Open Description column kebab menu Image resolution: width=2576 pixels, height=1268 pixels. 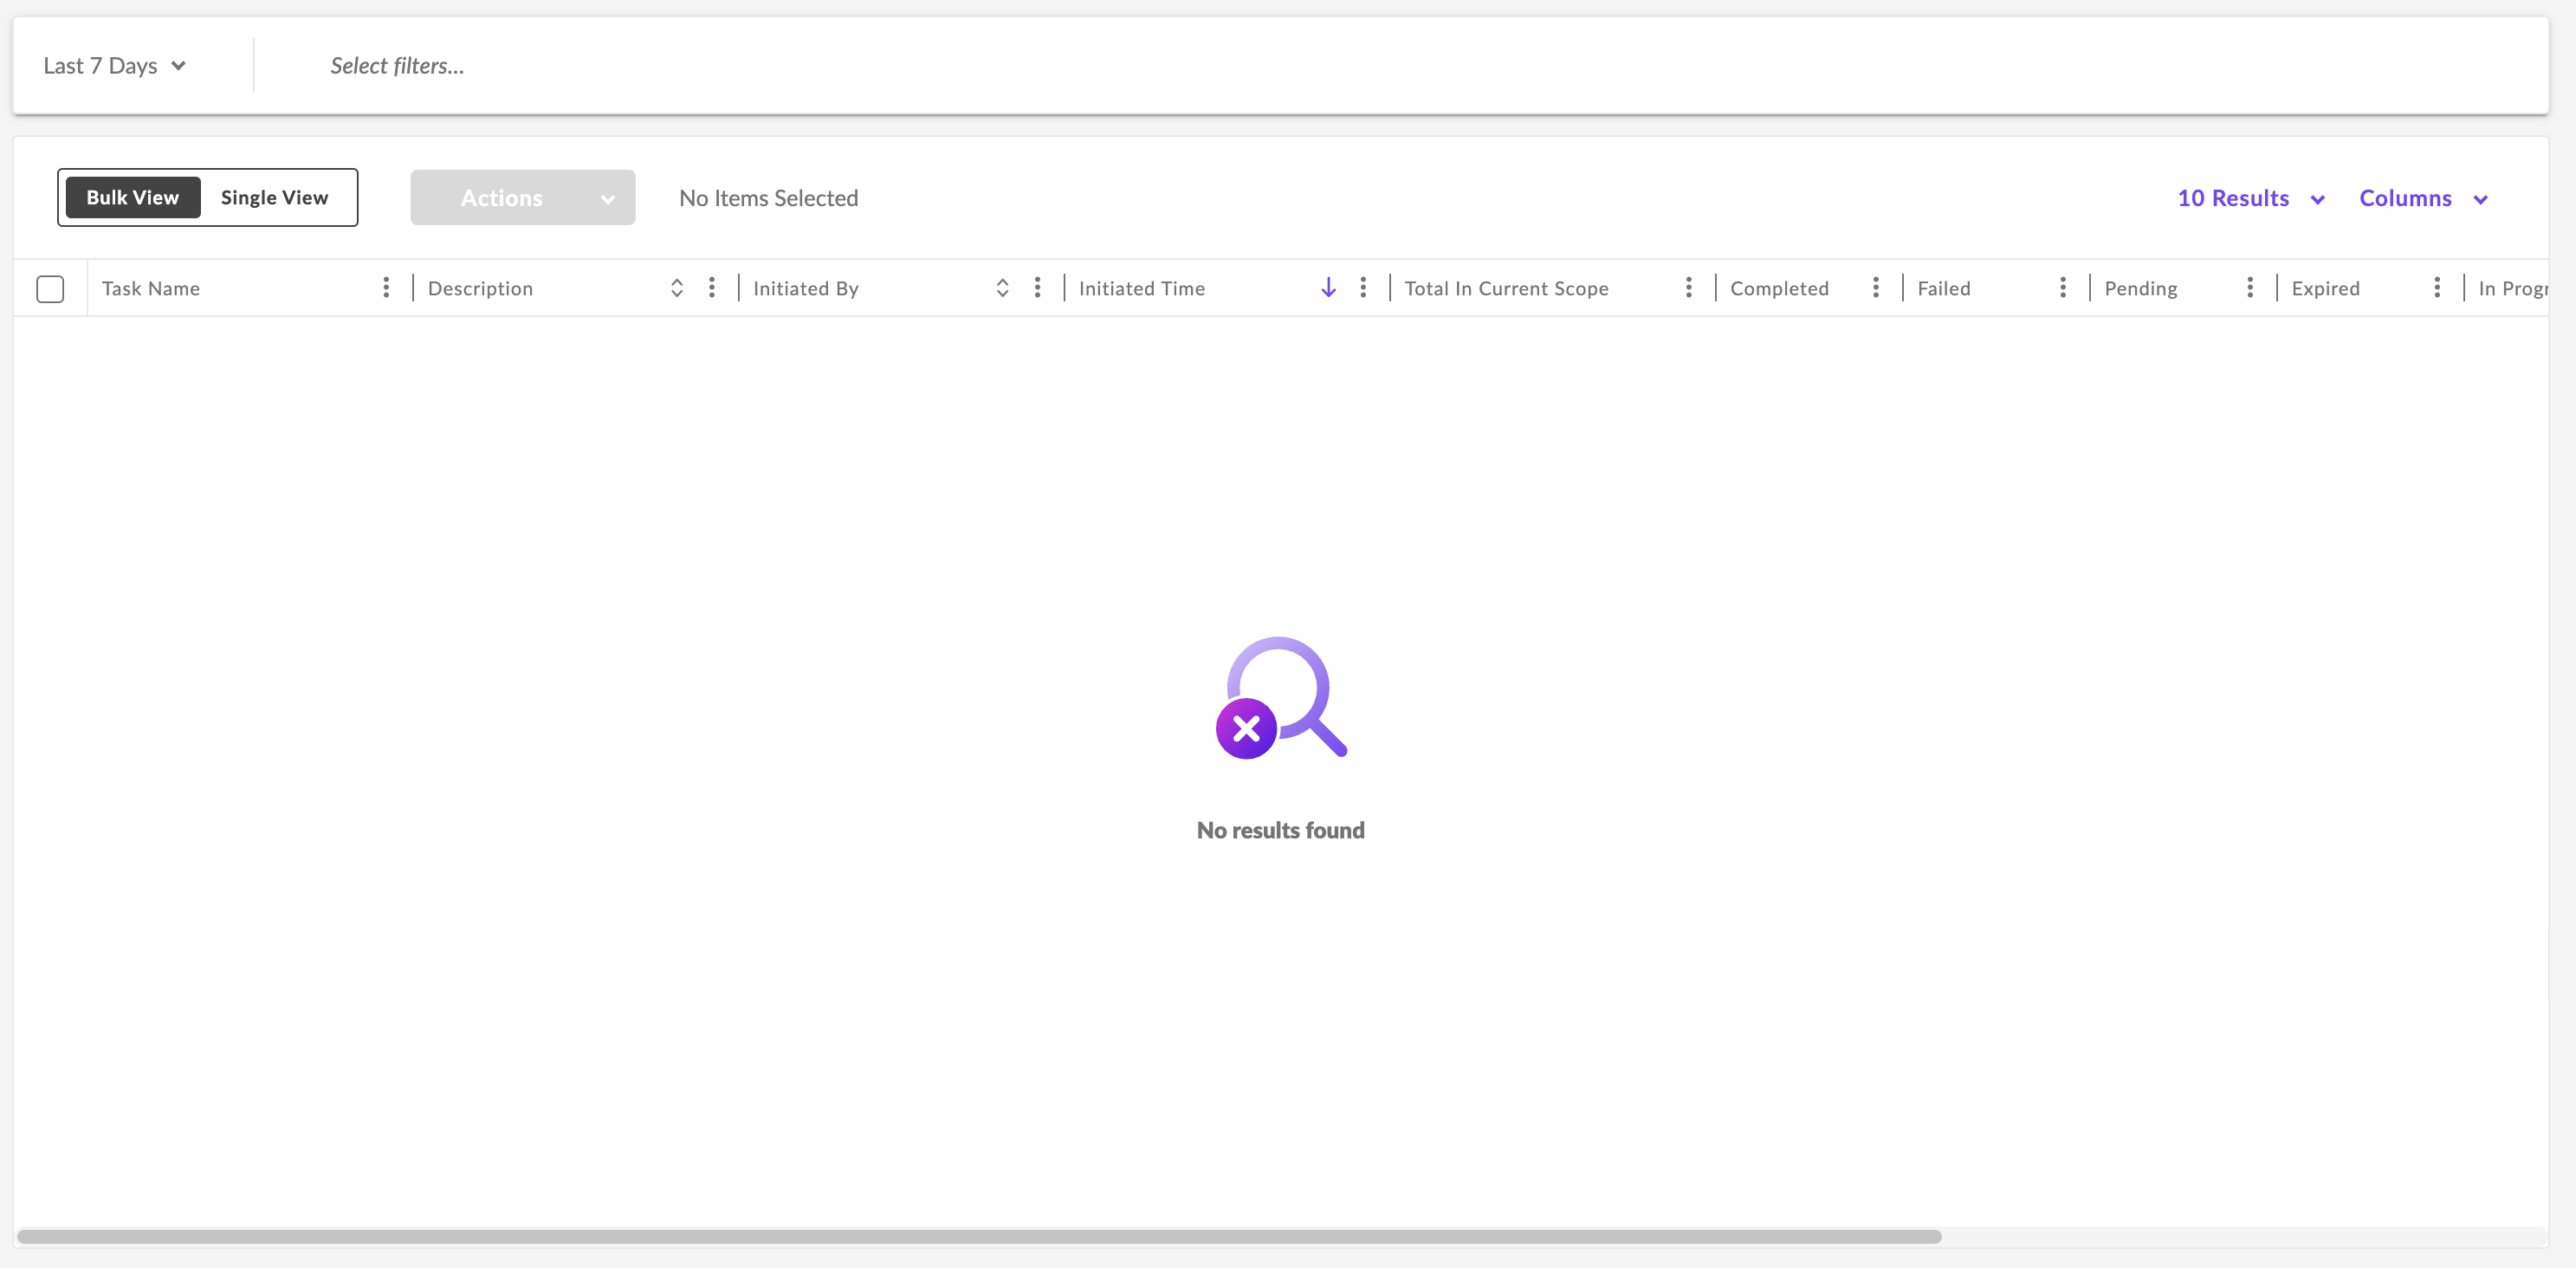712,288
